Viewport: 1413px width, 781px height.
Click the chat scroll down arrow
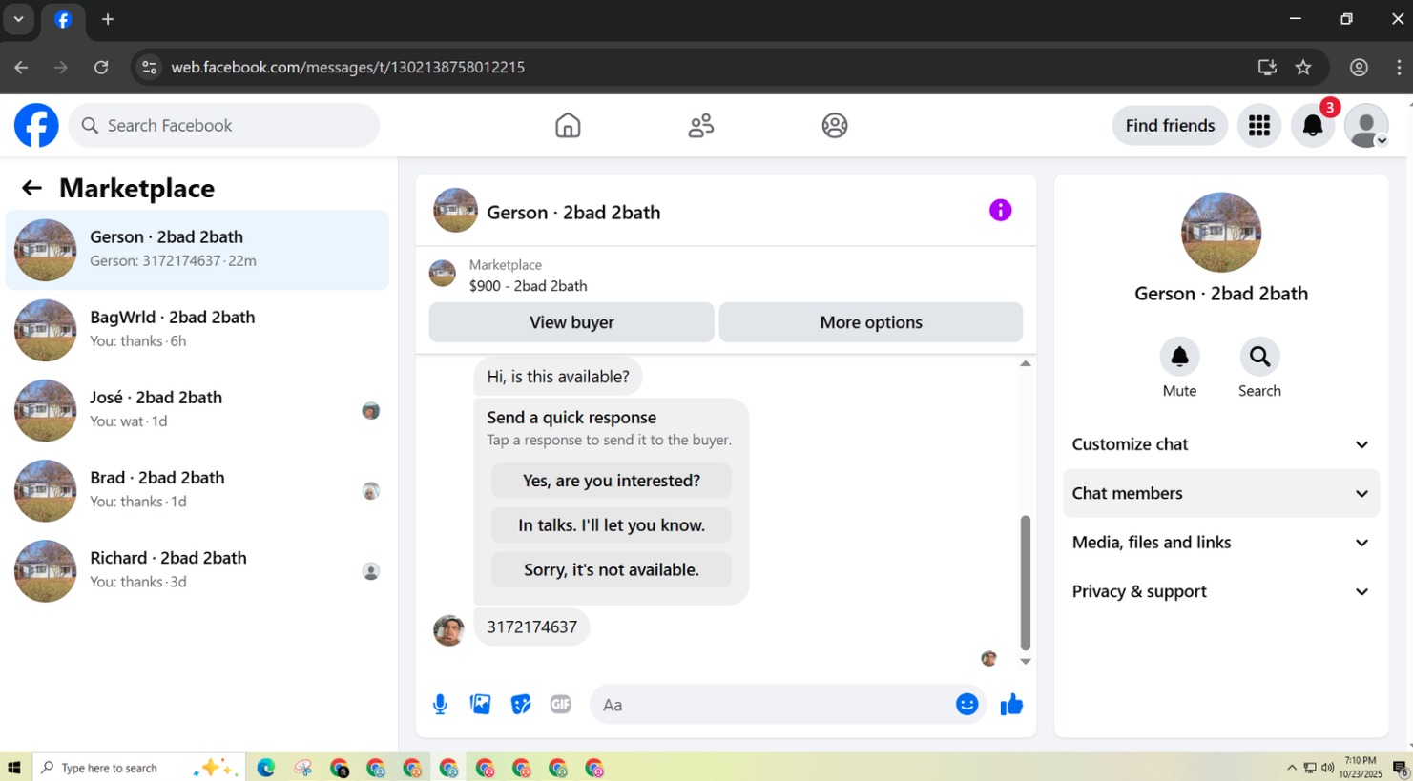pyautogui.click(x=1026, y=661)
